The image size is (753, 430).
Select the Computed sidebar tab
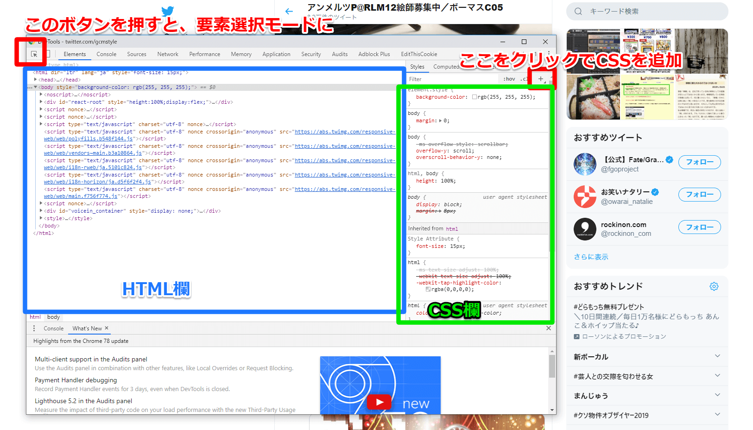click(x=446, y=67)
